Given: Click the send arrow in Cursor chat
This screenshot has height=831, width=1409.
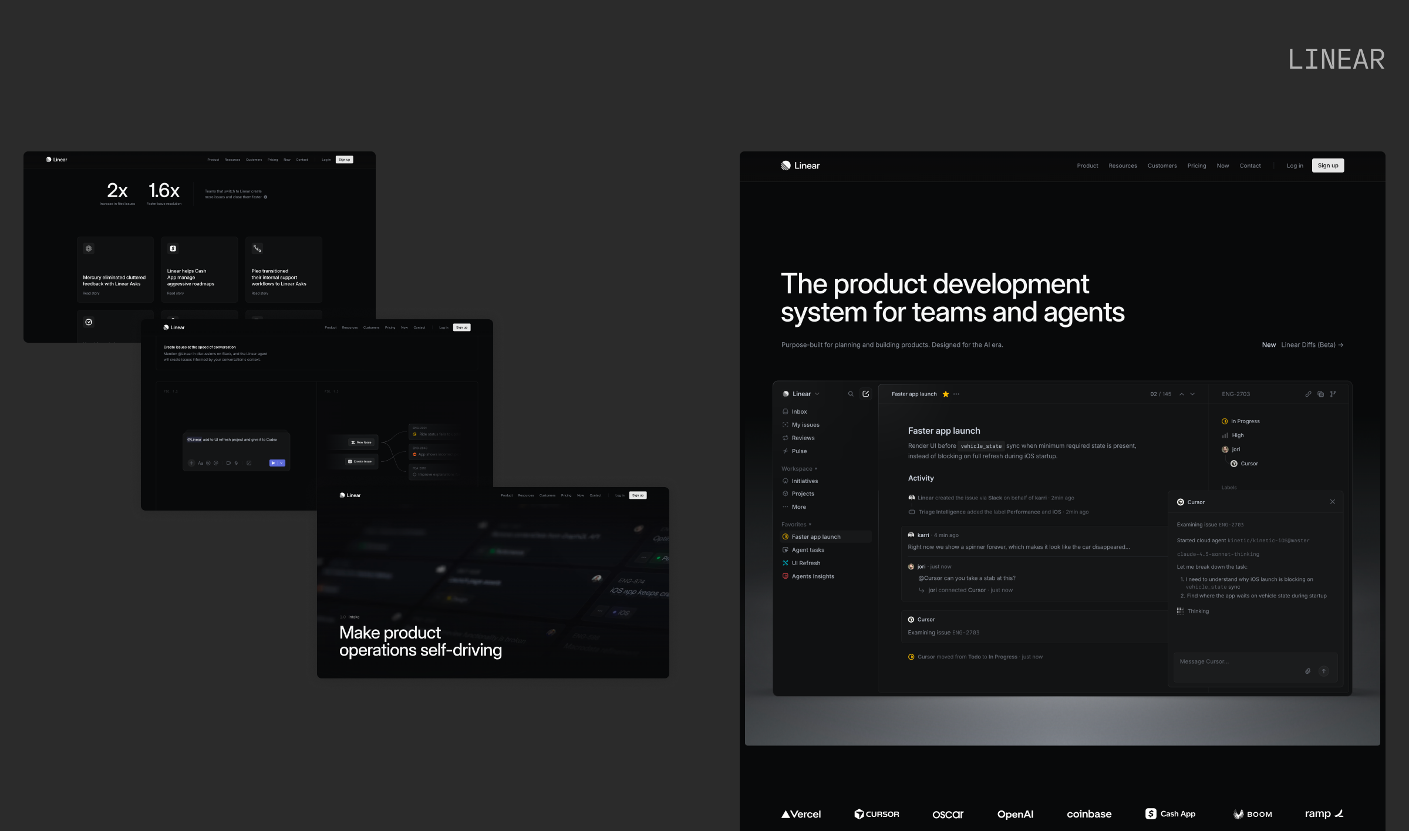Looking at the screenshot, I should click(x=1323, y=671).
